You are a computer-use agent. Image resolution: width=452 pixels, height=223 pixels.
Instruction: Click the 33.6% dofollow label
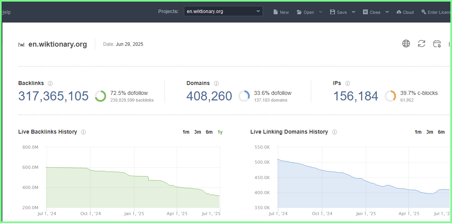pyautogui.click(x=273, y=93)
